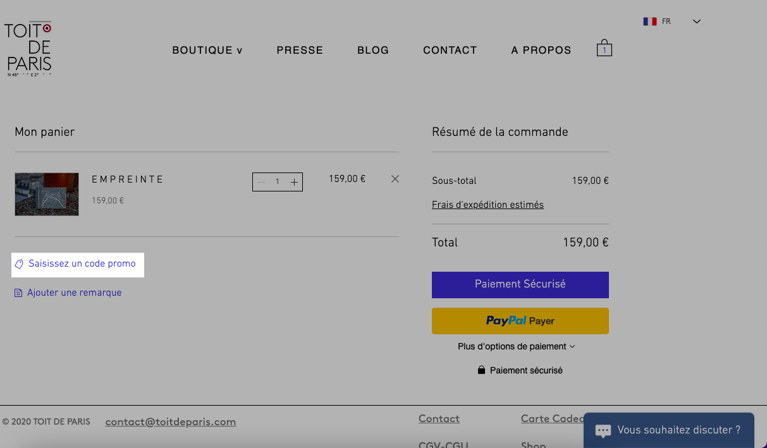Image resolution: width=767 pixels, height=448 pixels.
Task: Click the French flag icon
Action: (650, 21)
